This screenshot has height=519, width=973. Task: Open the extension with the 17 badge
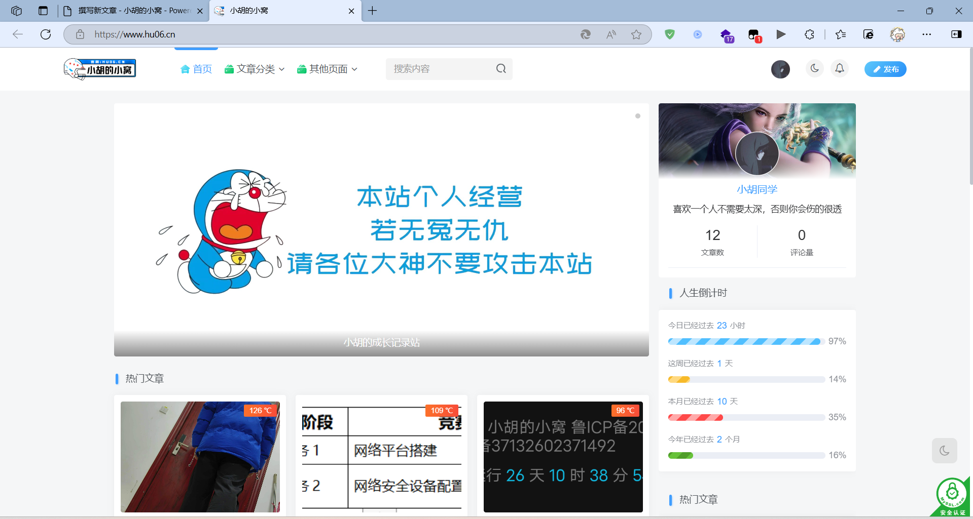pos(727,35)
